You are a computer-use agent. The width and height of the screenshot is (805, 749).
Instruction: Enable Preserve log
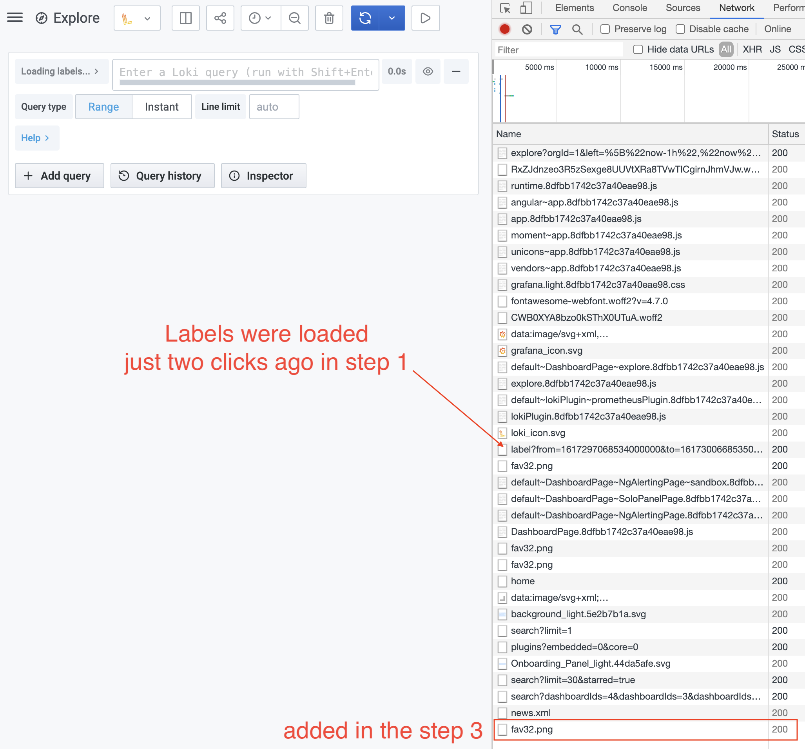606,29
